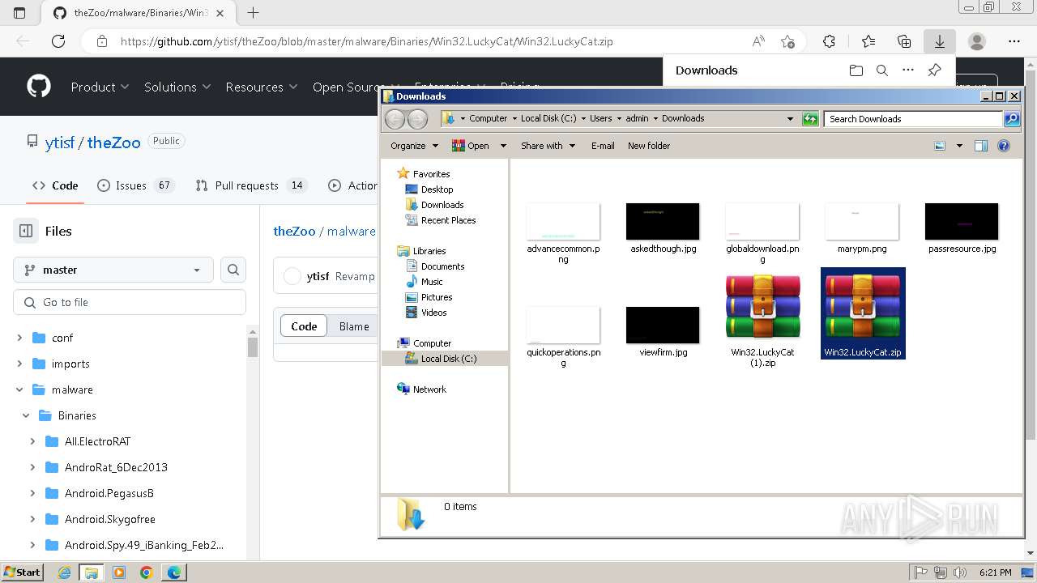Show the preview pane in Explorer
Screen dimensions: 1037x583
point(981,146)
